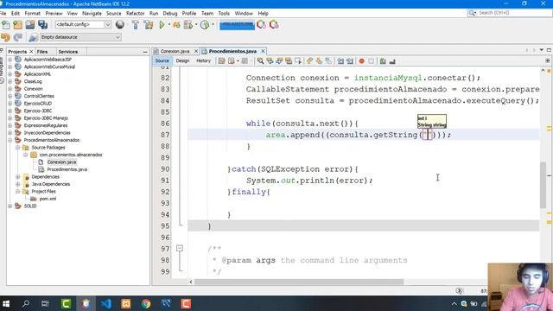The width and height of the screenshot is (553, 311).
Task: Click the editor vertical scrollbar thumb
Action: pos(543,185)
